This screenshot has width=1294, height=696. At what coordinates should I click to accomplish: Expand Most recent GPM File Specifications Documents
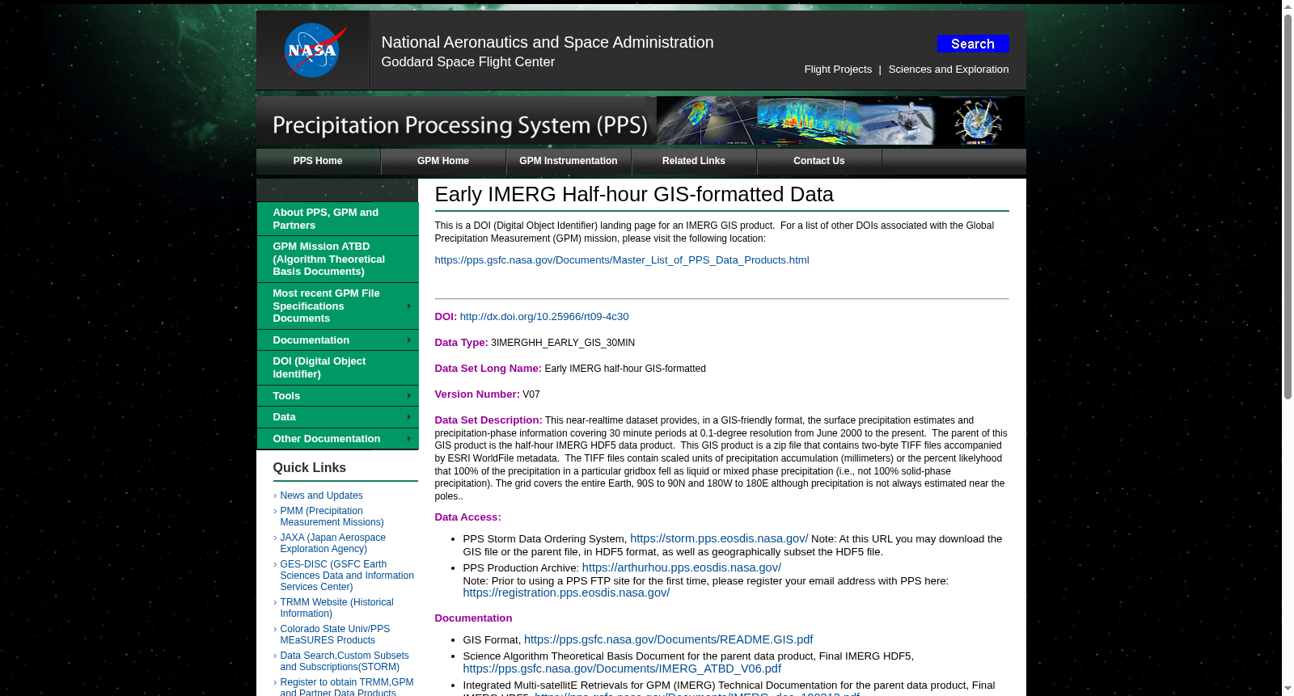(337, 306)
